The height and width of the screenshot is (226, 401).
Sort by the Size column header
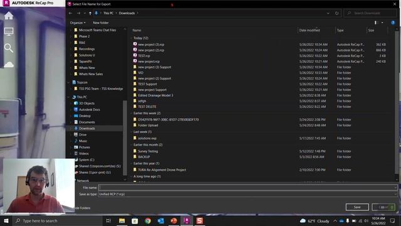pos(371,30)
